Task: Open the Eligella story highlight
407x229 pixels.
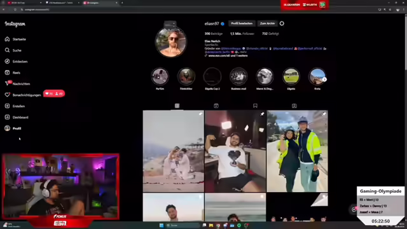Action: 291,76
